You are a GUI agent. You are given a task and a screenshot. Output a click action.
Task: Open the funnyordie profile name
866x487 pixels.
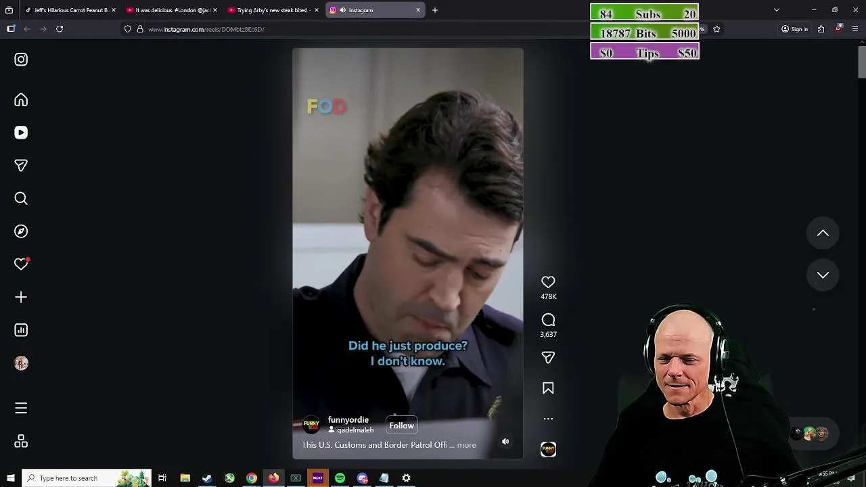coord(348,420)
